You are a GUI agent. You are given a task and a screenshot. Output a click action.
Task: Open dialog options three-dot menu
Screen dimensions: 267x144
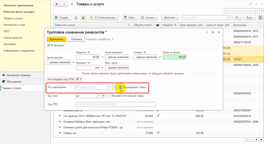pos(207,32)
